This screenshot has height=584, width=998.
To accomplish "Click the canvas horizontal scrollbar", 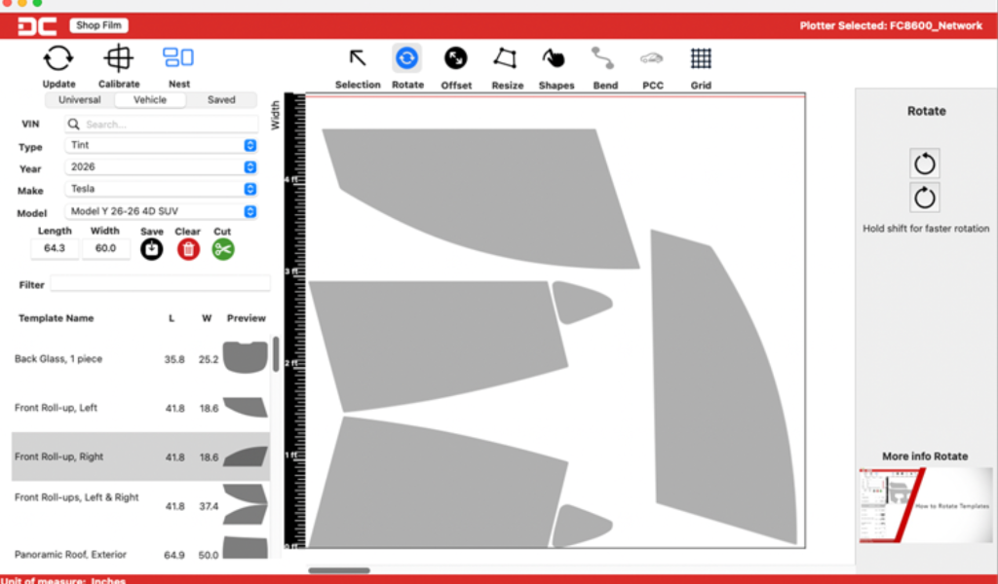I will click(338, 570).
